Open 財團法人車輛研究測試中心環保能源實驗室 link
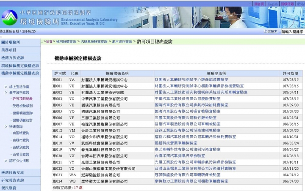The width and height of the screenshot is (305, 191). pos(191,79)
